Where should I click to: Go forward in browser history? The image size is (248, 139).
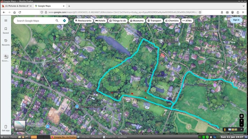9,12
